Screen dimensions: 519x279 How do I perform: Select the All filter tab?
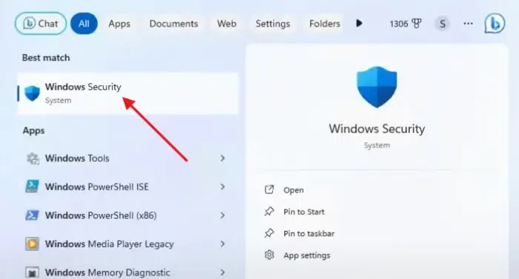[x=84, y=24]
